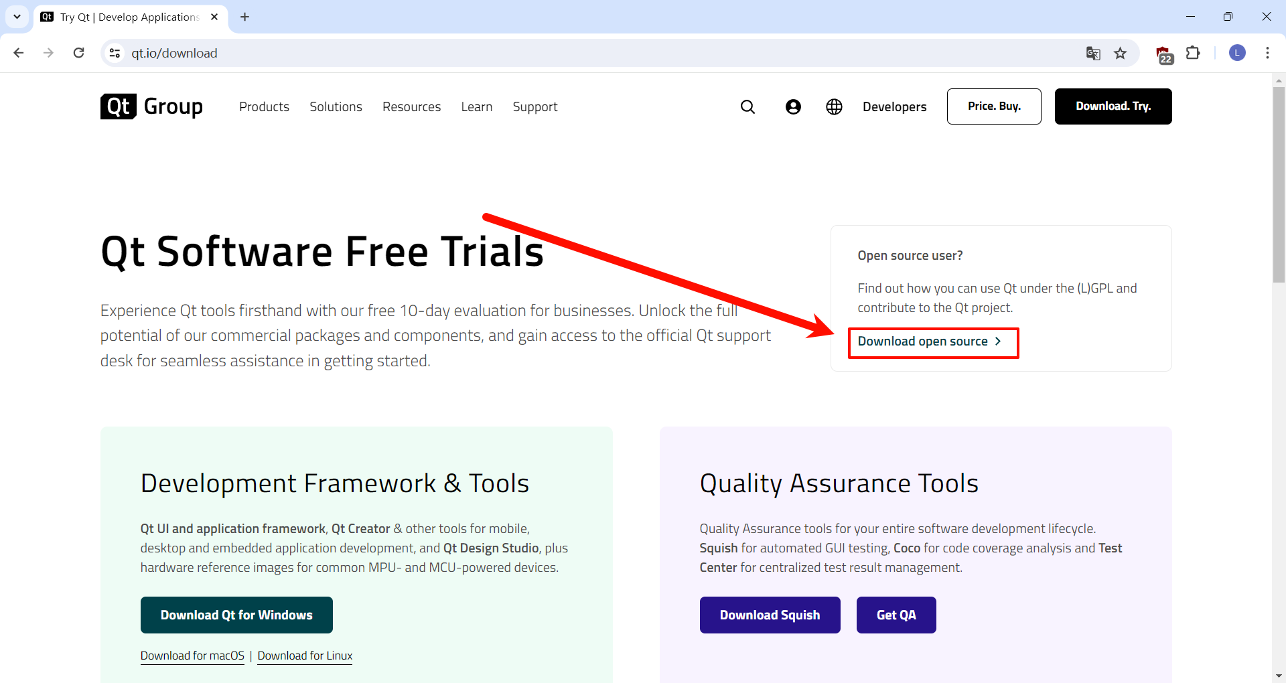View site information icon in address bar
Screen dimensions: 1286x683
click(x=115, y=53)
